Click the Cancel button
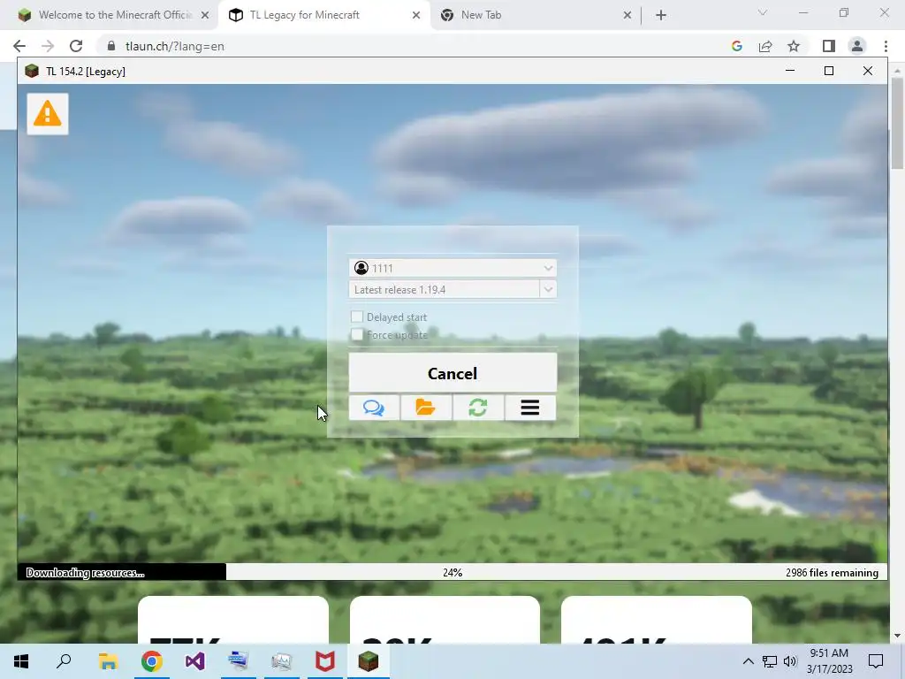The image size is (905, 679). [452, 373]
